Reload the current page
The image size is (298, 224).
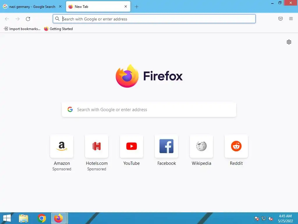pos(28,19)
